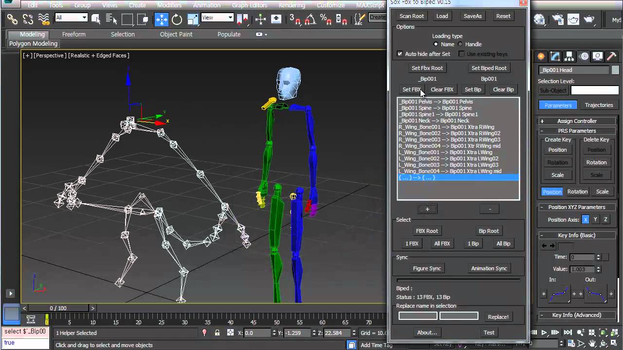Toggle Absolute/Offset transform type-in mode
The height and width of the screenshot is (350, 623).
(x=229, y=333)
